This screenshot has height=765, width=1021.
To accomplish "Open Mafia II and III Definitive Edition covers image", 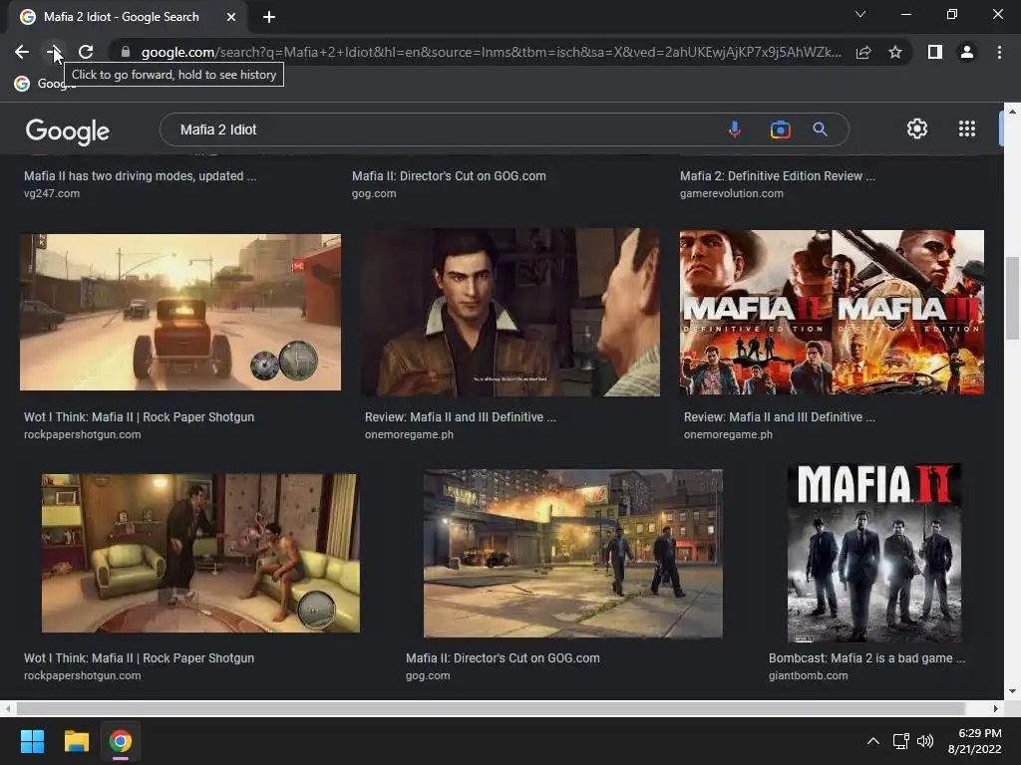I will (832, 312).
